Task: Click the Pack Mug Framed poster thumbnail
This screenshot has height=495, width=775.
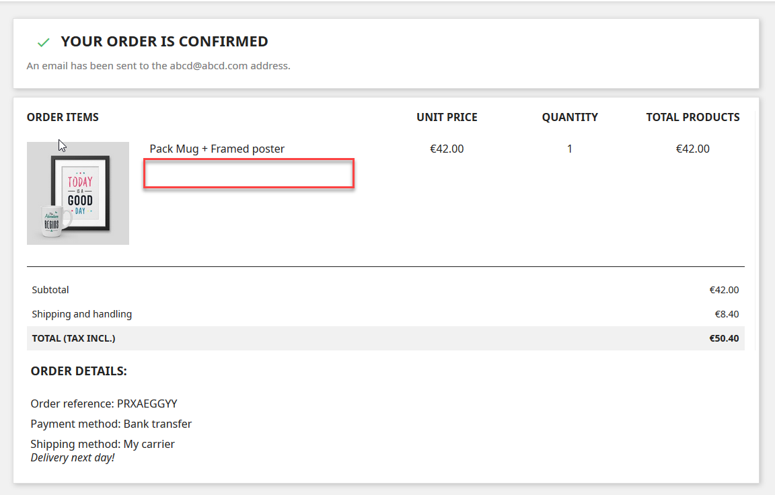Action: (78, 193)
